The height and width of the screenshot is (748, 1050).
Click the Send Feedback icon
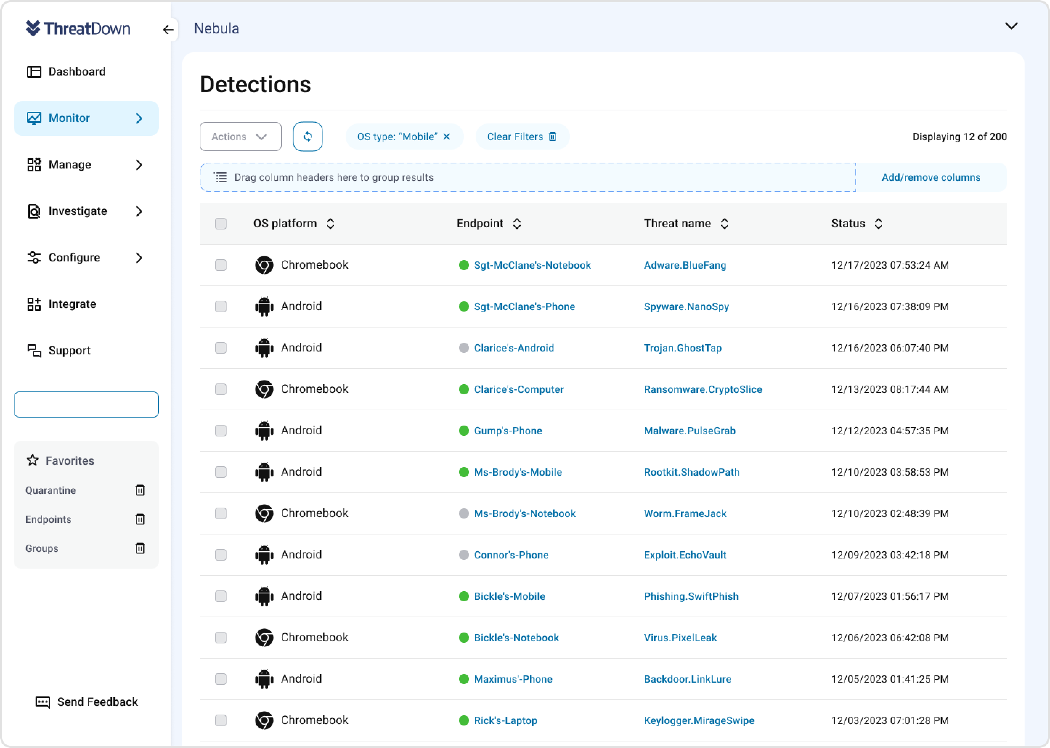pyautogui.click(x=42, y=702)
